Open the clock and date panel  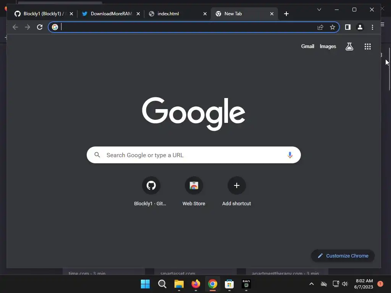[364, 284]
